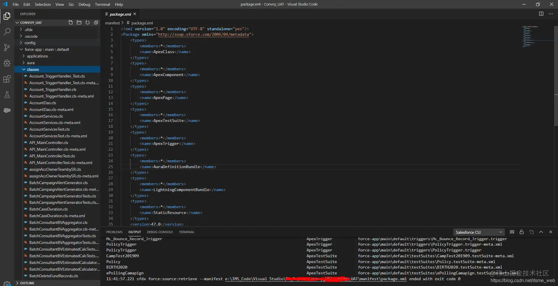Select the package.xml editor tab
The height and width of the screenshot is (286, 558).
[x=120, y=14]
